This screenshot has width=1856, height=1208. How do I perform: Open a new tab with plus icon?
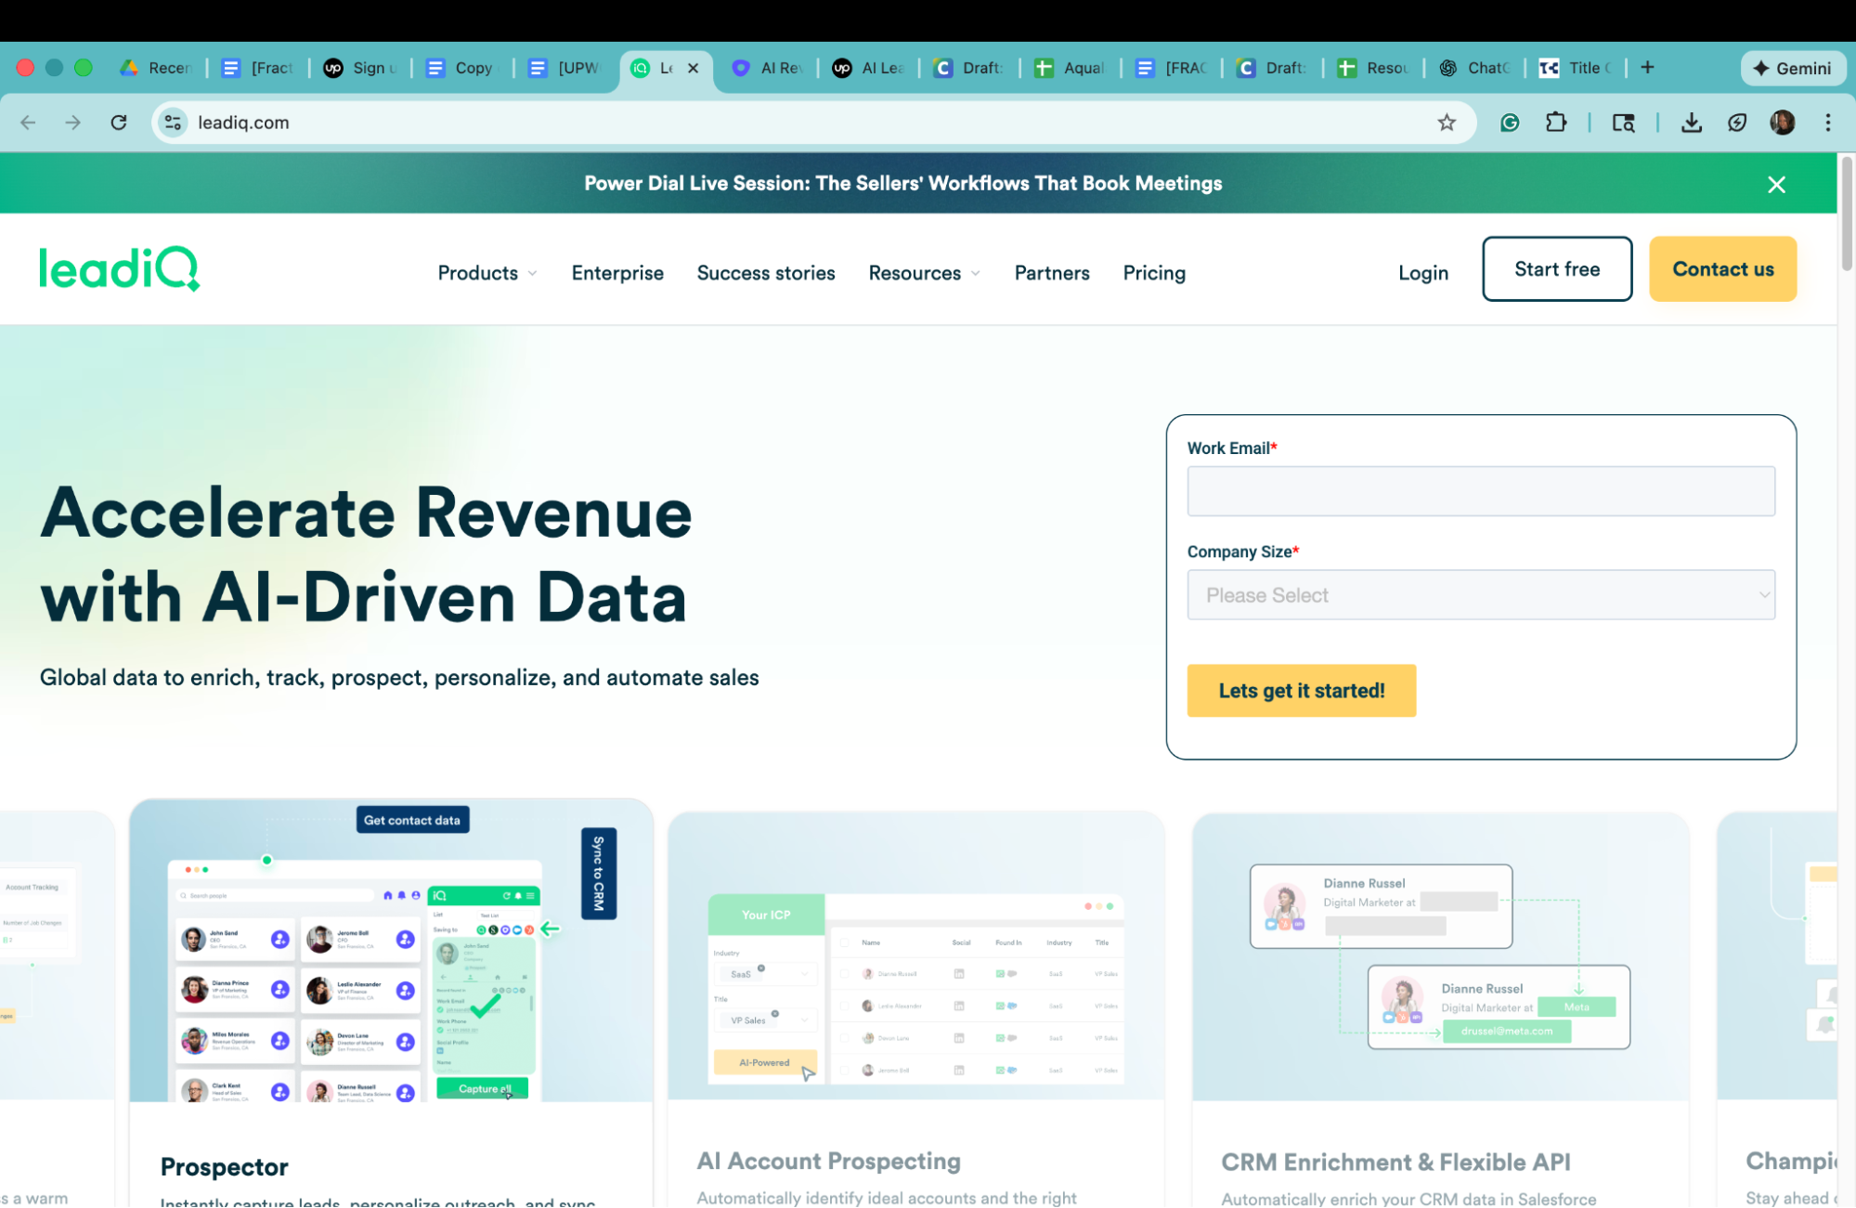tap(1647, 67)
